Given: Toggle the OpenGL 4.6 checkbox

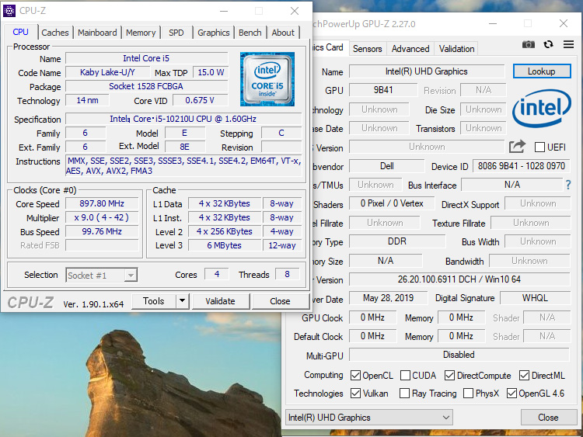Looking at the screenshot, I should [x=511, y=394].
